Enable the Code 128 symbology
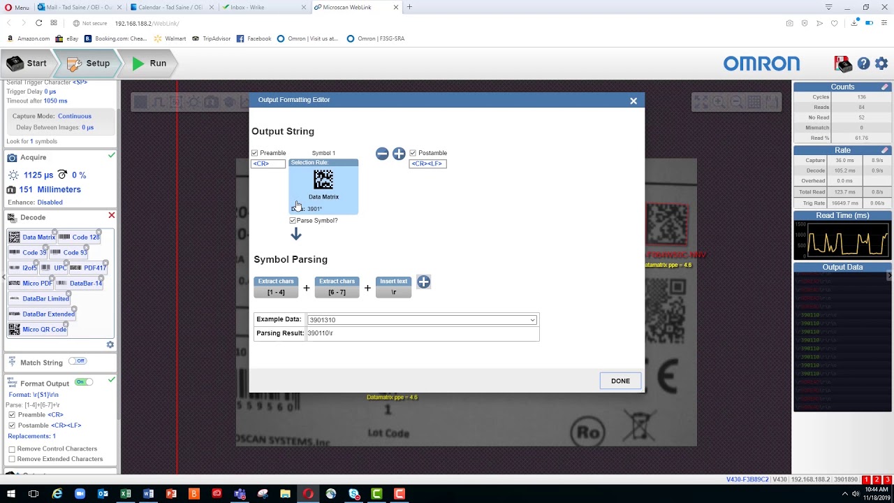Viewport: 894px width, 503px height. coord(79,238)
